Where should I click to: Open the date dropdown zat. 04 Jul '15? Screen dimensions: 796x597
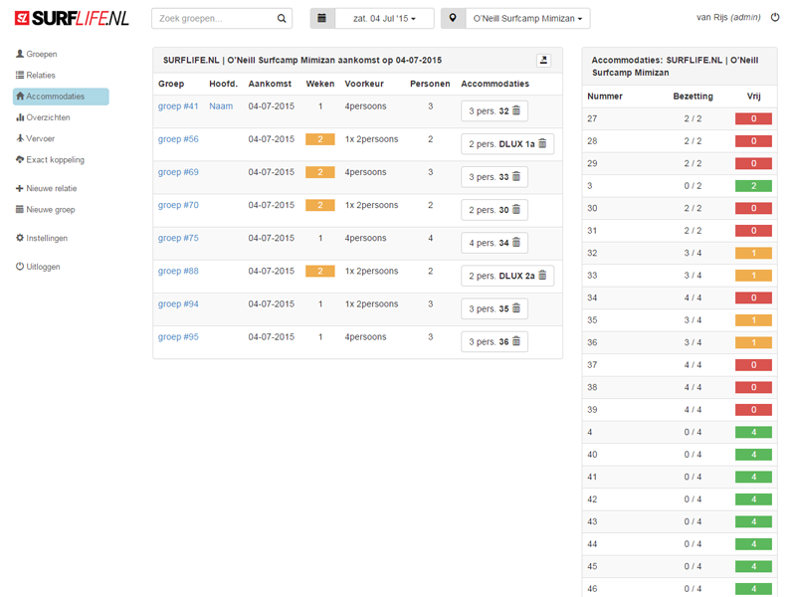click(384, 18)
